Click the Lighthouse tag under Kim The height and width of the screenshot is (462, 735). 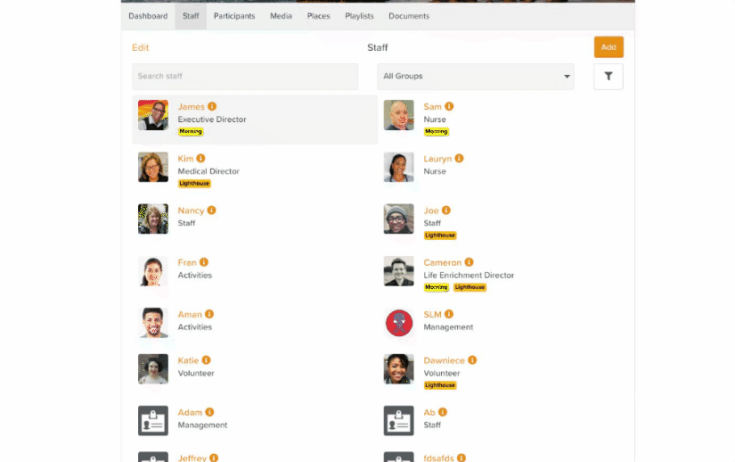[x=194, y=184]
